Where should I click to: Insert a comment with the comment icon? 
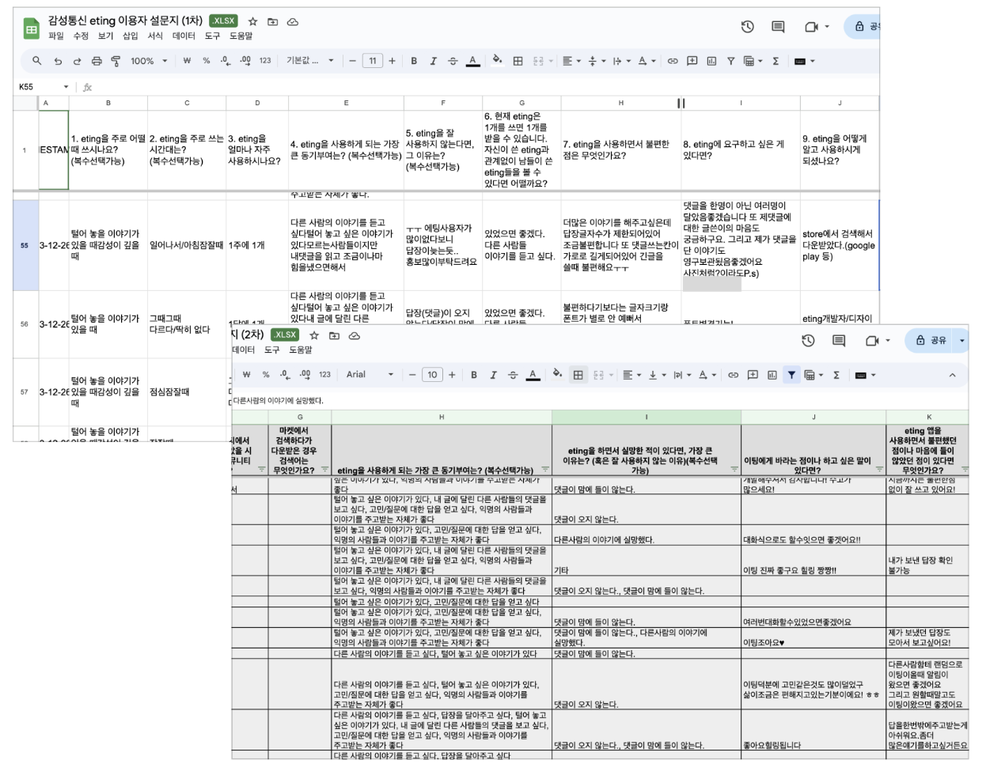[694, 60]
